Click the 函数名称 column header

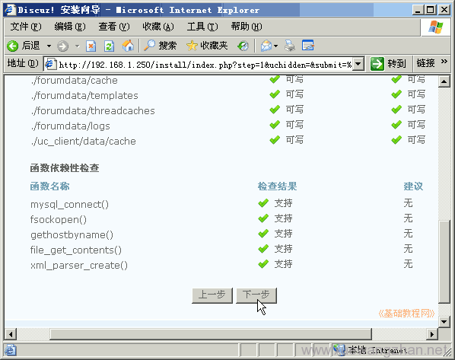[x=49, y=186]
